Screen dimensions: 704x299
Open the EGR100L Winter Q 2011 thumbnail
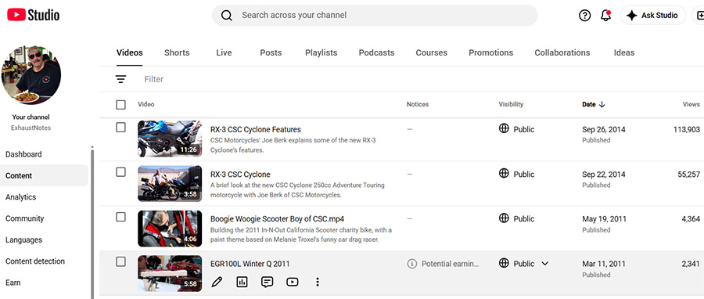(170, 273)
